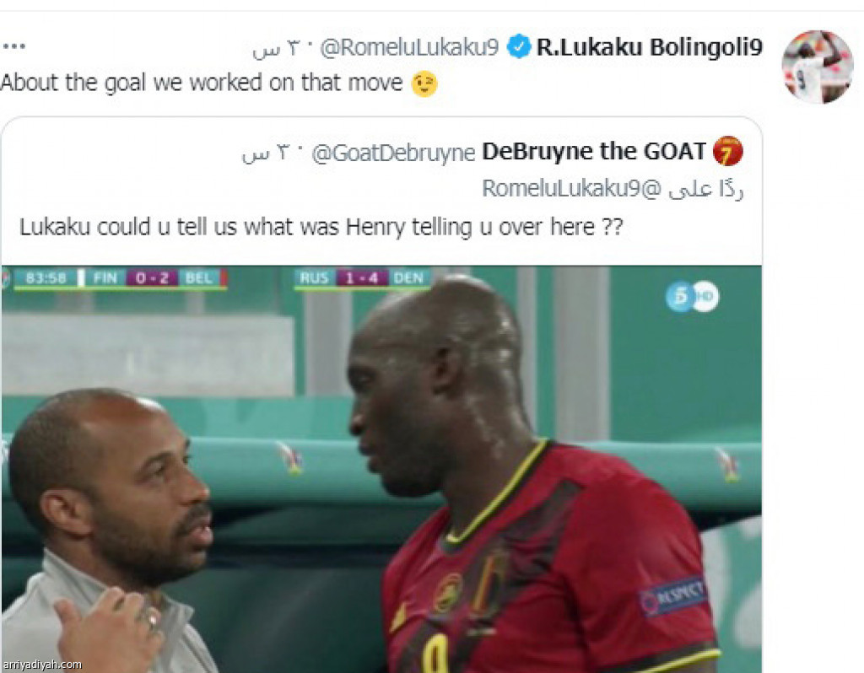Click the arriyadiyah.com watermark

[42, 665]
